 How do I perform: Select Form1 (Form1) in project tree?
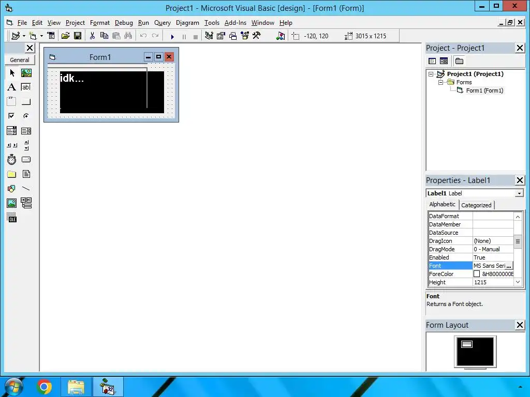(484, 90)
